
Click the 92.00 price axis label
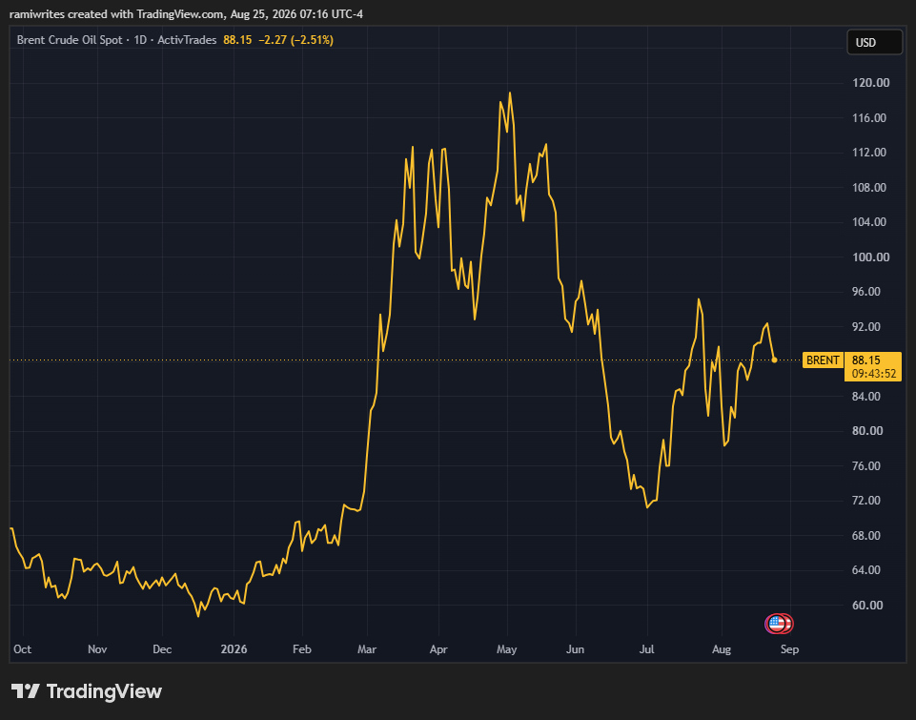(866, 326)
